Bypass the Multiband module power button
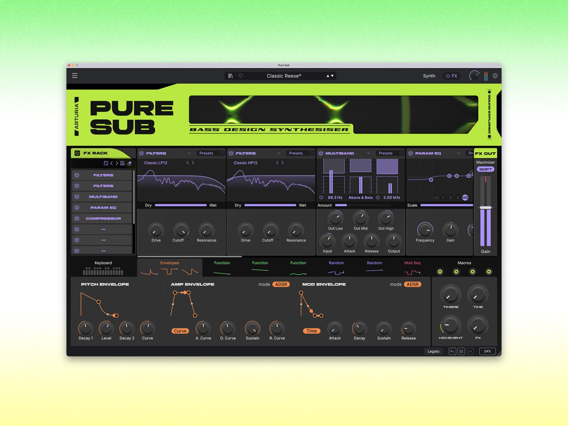568x426 pixels. [x=321, y=153]
